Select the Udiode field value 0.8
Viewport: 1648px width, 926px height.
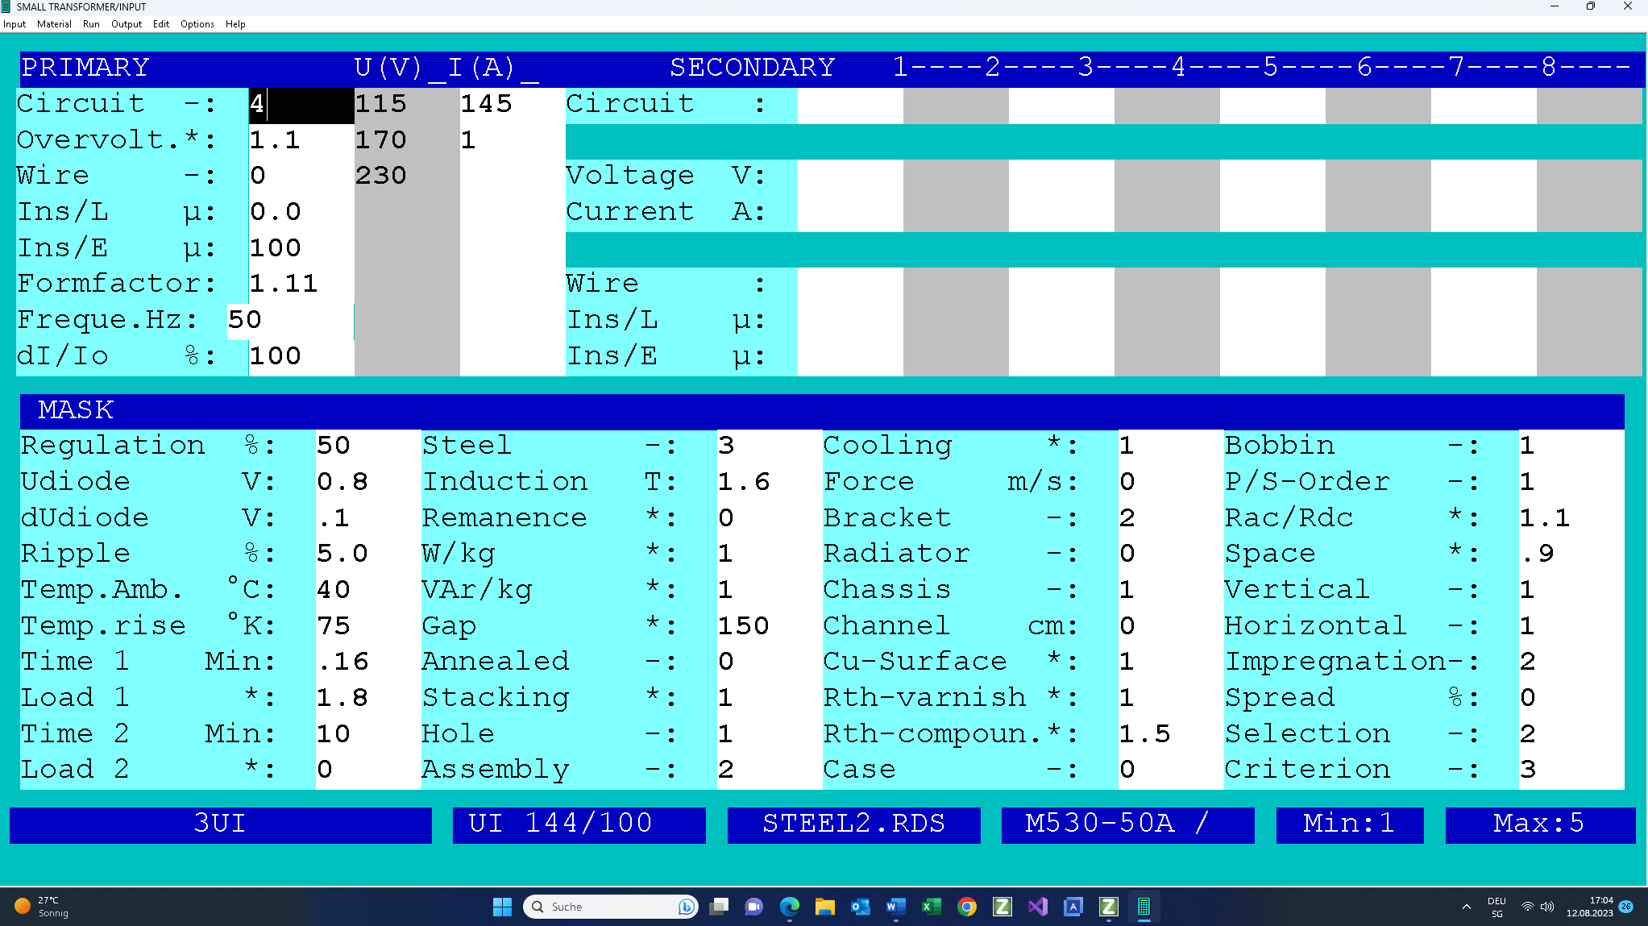[368, 484]
